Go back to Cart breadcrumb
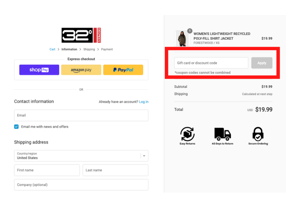Screen dimensions: 286x214 52,49
